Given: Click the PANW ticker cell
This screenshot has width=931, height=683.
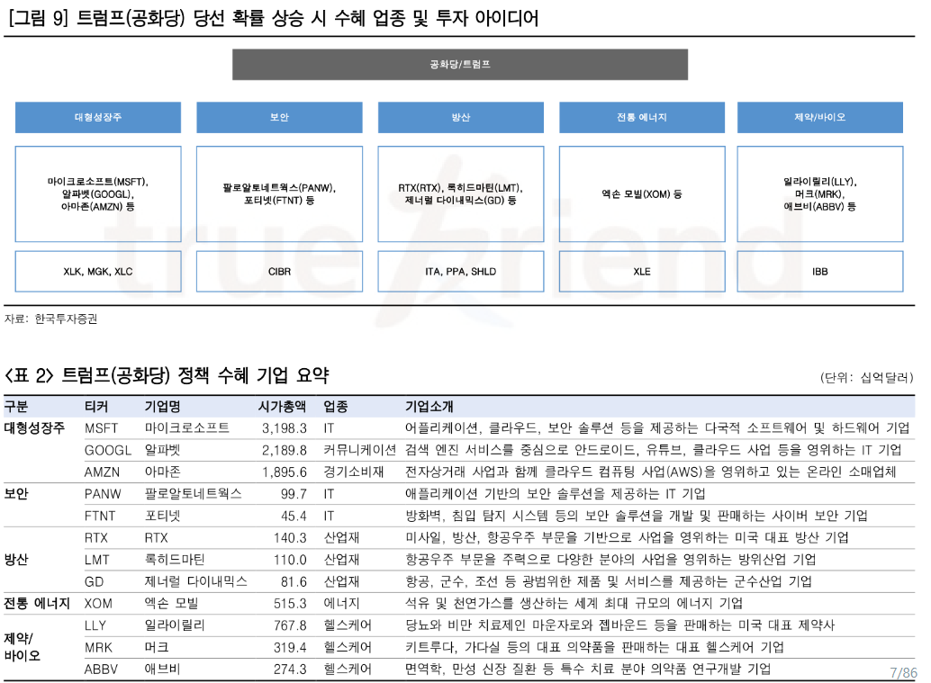Looking at the screenshot, I should tap(103, 494).
